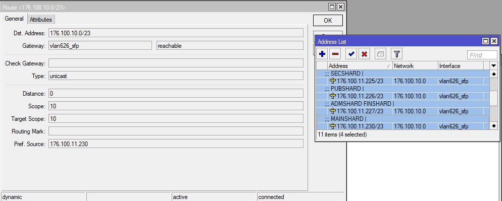Select address 176.100.11.226/23 row
The image size is (502, 201).
pyautogui.click(x=403, y=96)
